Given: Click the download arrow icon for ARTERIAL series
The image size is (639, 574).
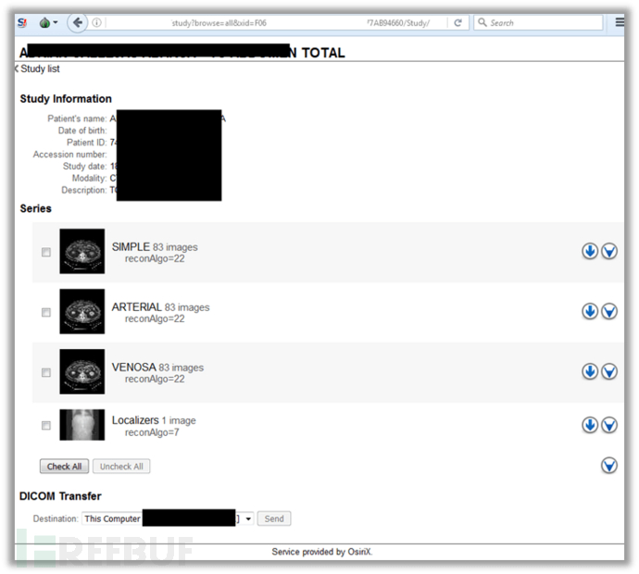Looking at the screenshot, I should (x=590, y=312).
